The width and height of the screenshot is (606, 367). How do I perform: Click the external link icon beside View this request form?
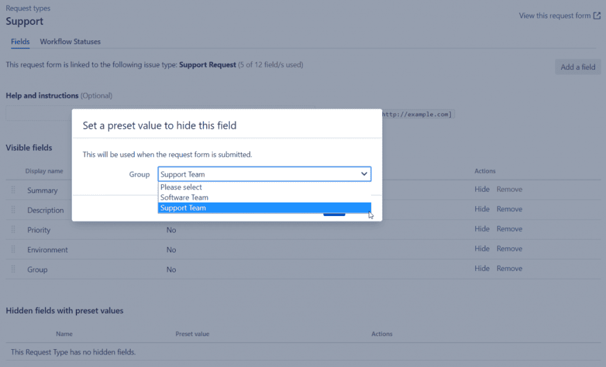click(x=597, y=16)
